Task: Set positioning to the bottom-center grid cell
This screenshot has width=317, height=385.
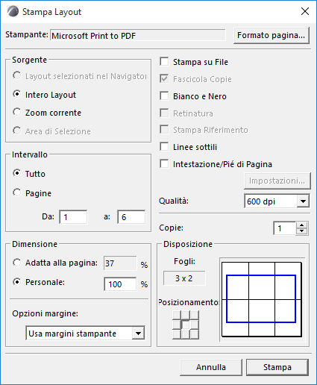Action: tap(186, 334)
